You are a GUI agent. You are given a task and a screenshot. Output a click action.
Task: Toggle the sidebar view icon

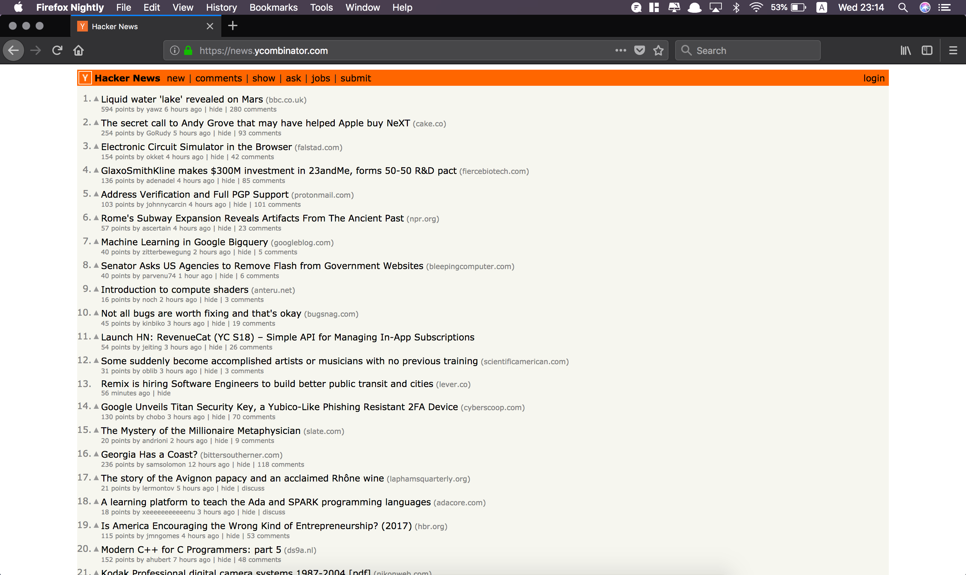coord(927,50)
